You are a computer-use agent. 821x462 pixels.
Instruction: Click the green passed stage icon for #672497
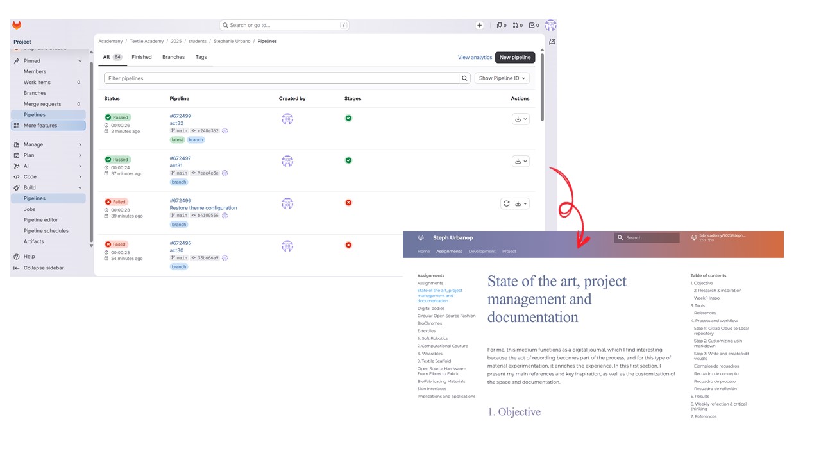pyautogui.click(x=348, y=160)
